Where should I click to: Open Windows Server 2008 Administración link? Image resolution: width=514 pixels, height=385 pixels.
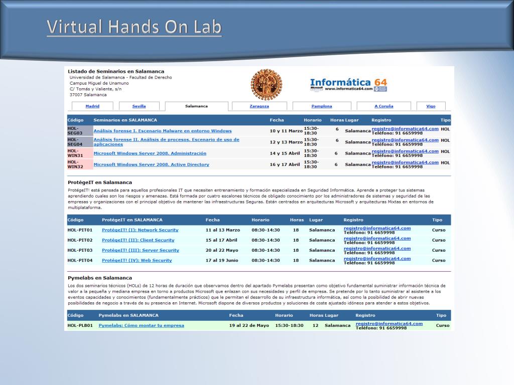click(150, 153)
